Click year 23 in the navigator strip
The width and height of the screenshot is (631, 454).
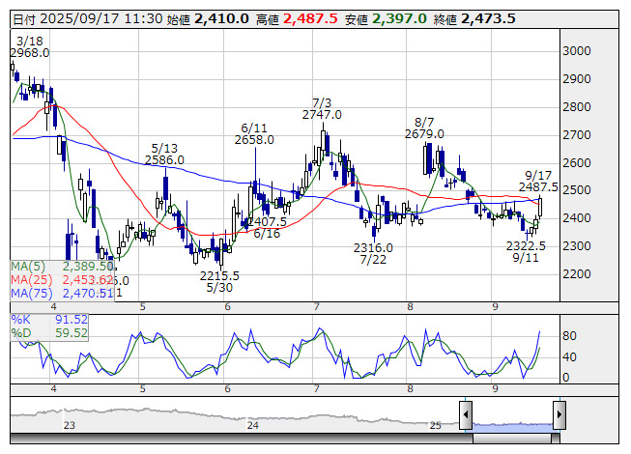[x=70, y=425]
